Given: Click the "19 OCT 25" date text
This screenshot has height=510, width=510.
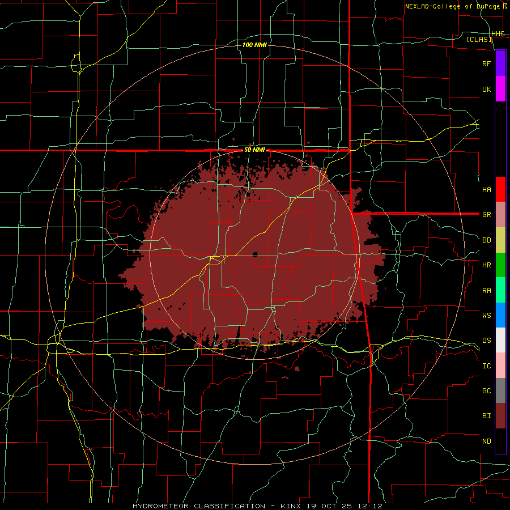Looking at the screenshot, I should pyautogui.click(x=329, y=506).
